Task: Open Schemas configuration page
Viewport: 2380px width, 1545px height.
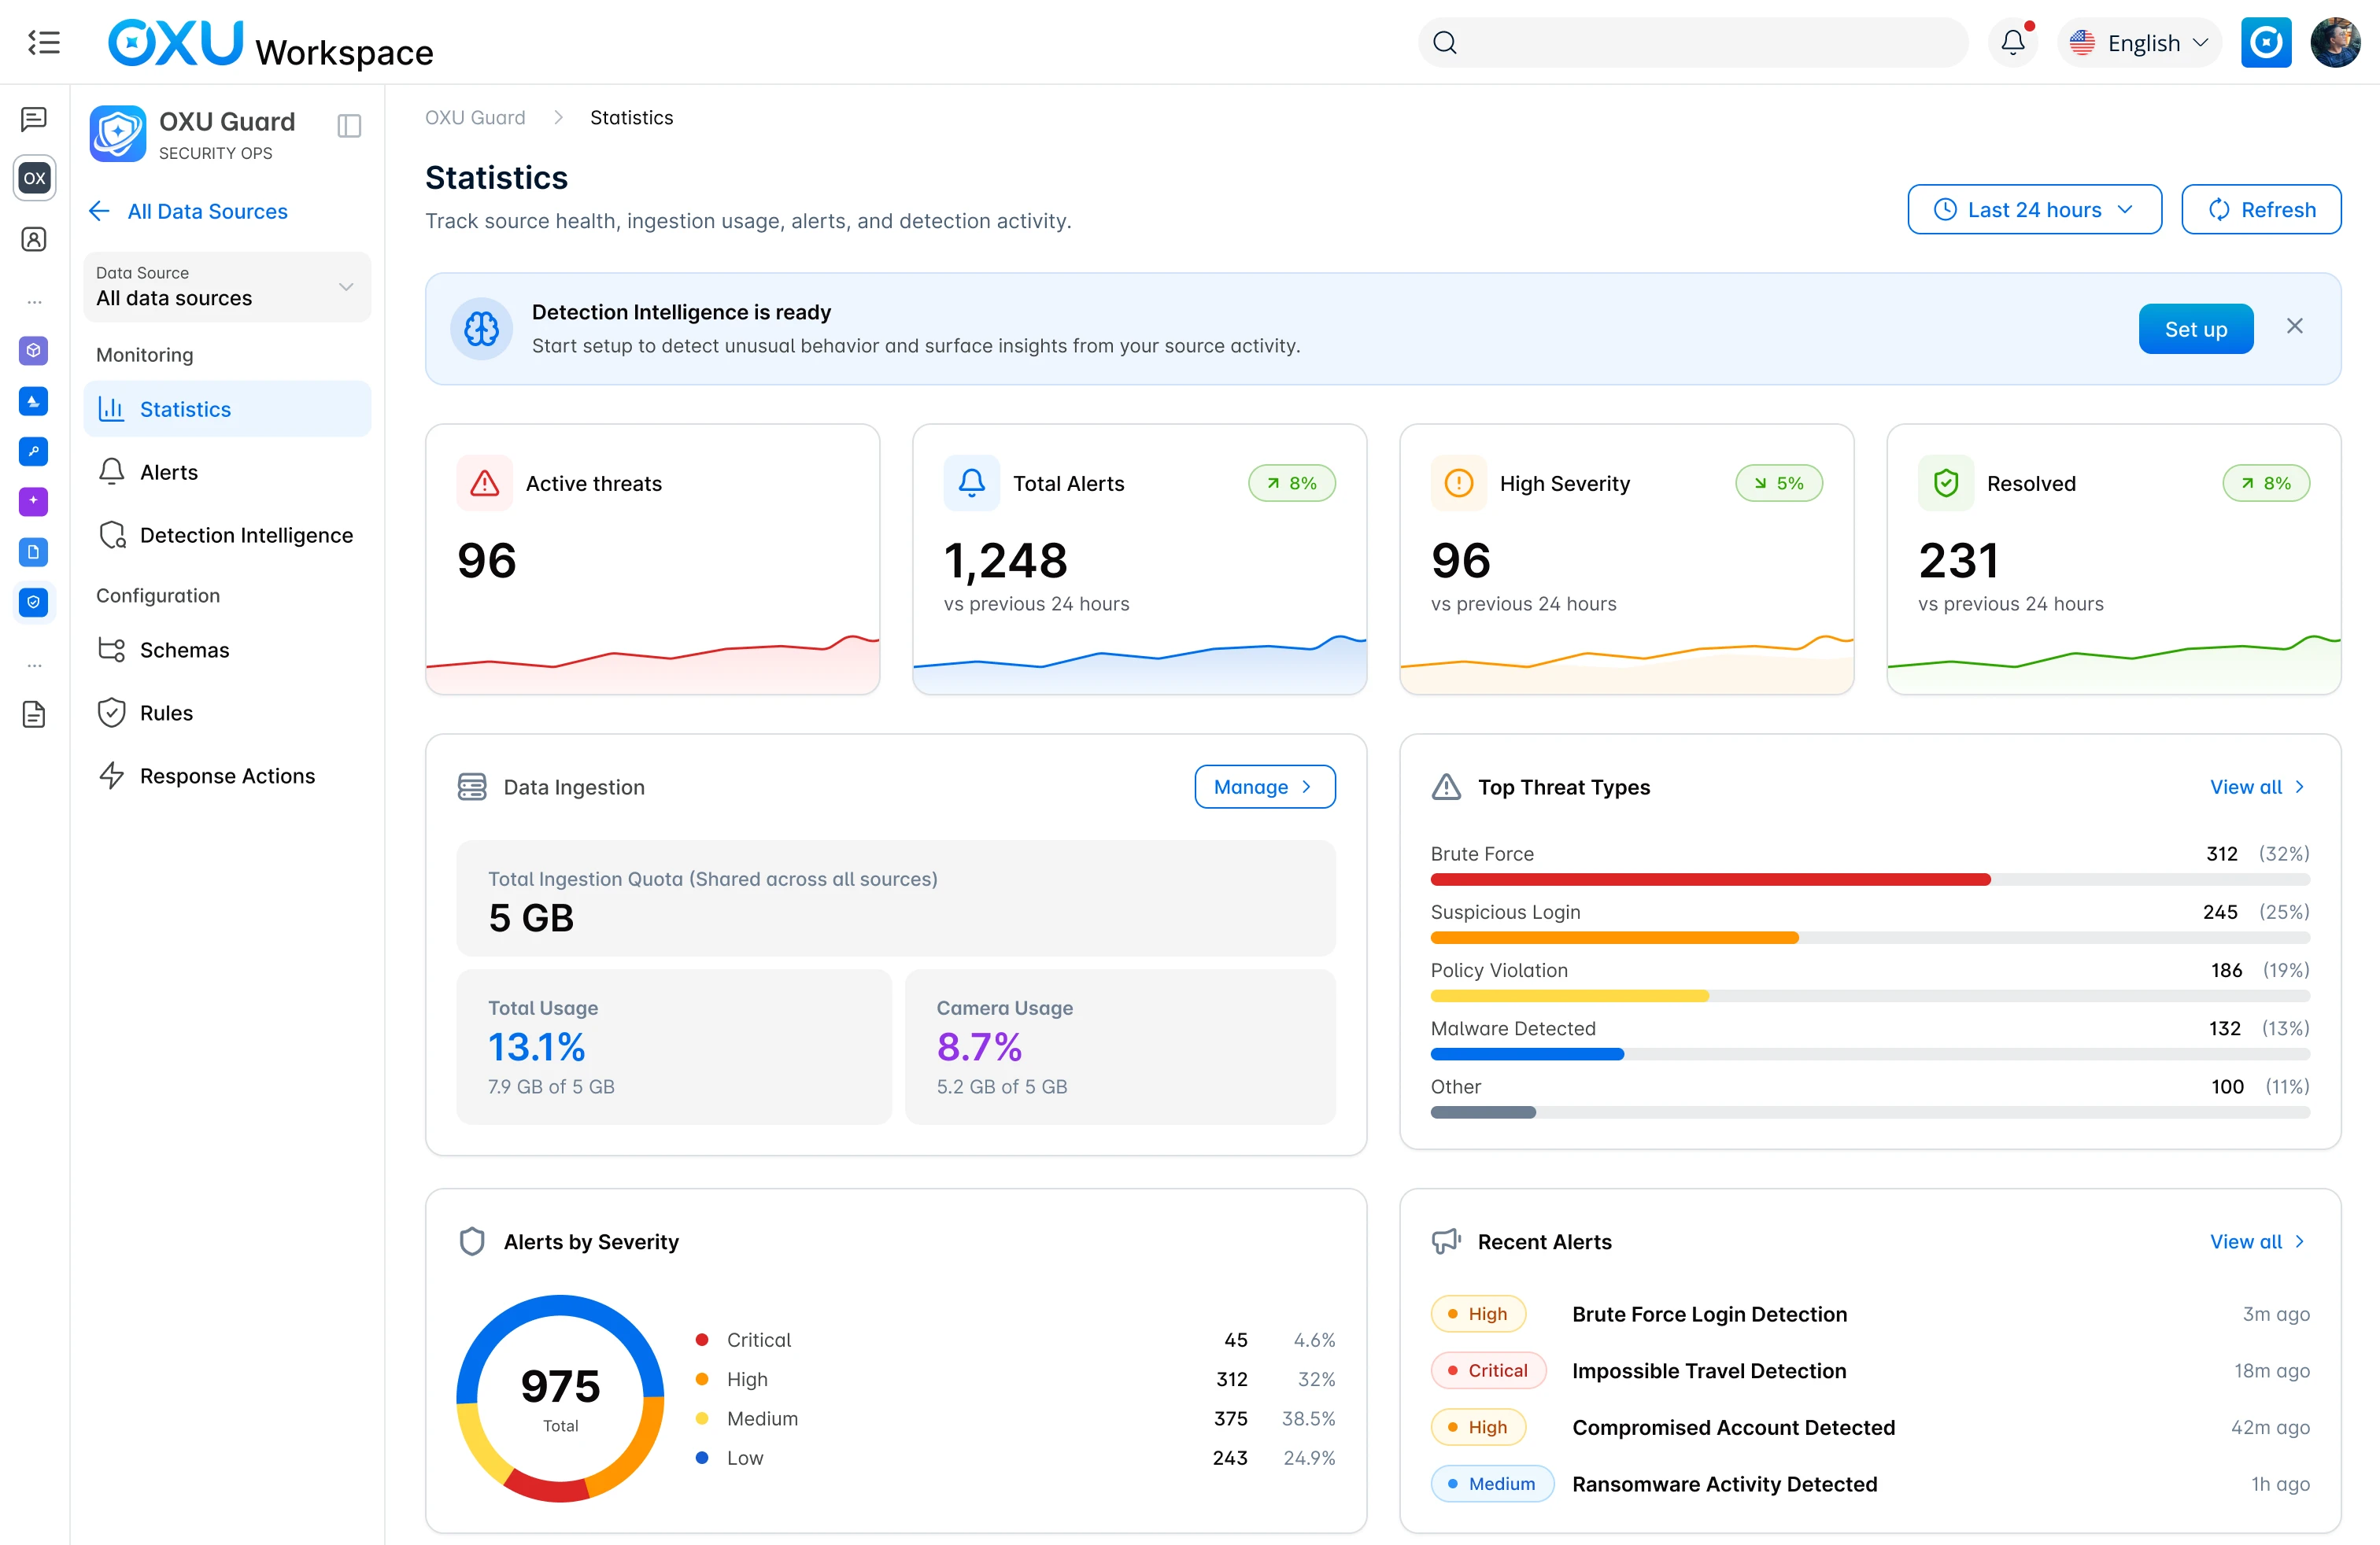Action: [227, 650]
